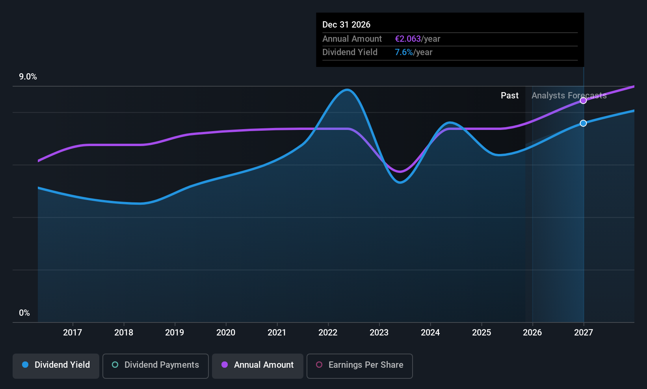Click the purple Annual Amount legend dot
This screenshot has width=647, height=389.
click(x=225, y=365)
